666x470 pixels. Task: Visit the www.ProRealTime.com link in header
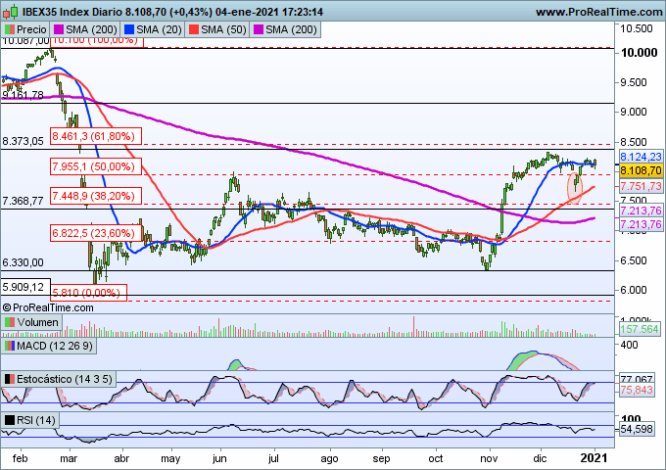click(x=598, y=12)
